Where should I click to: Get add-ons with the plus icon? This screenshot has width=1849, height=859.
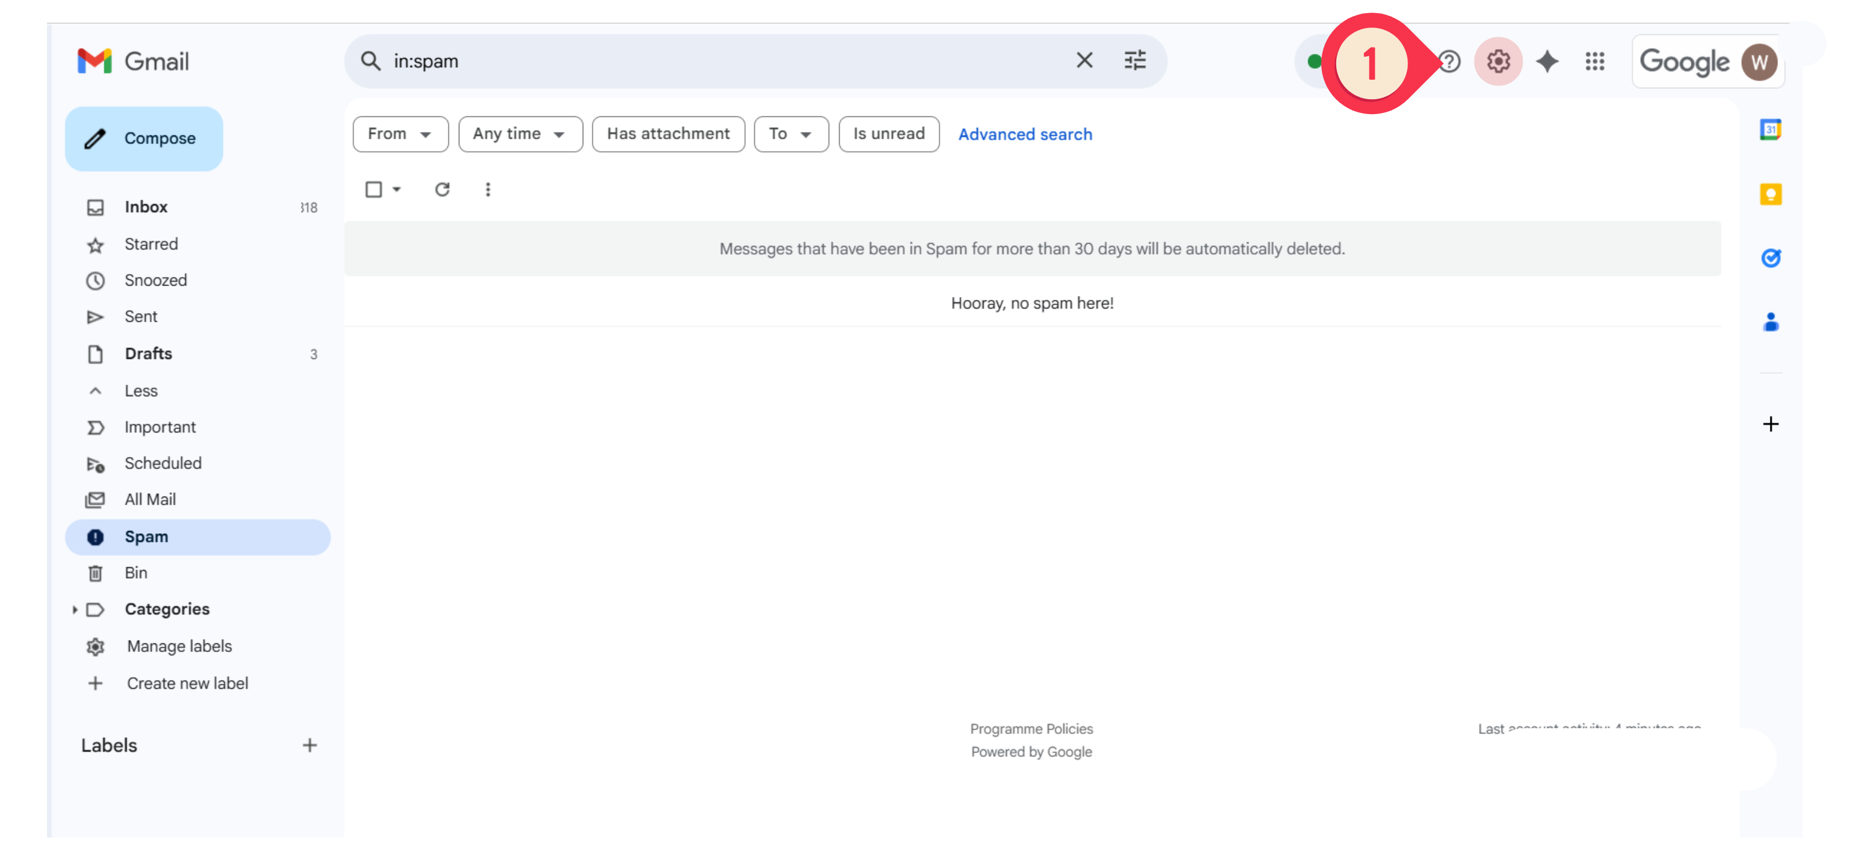coord(1770,423)
